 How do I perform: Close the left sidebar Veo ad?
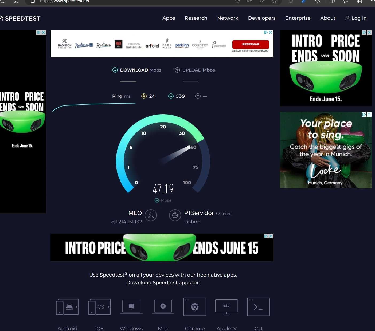click(x=44, y=32)
